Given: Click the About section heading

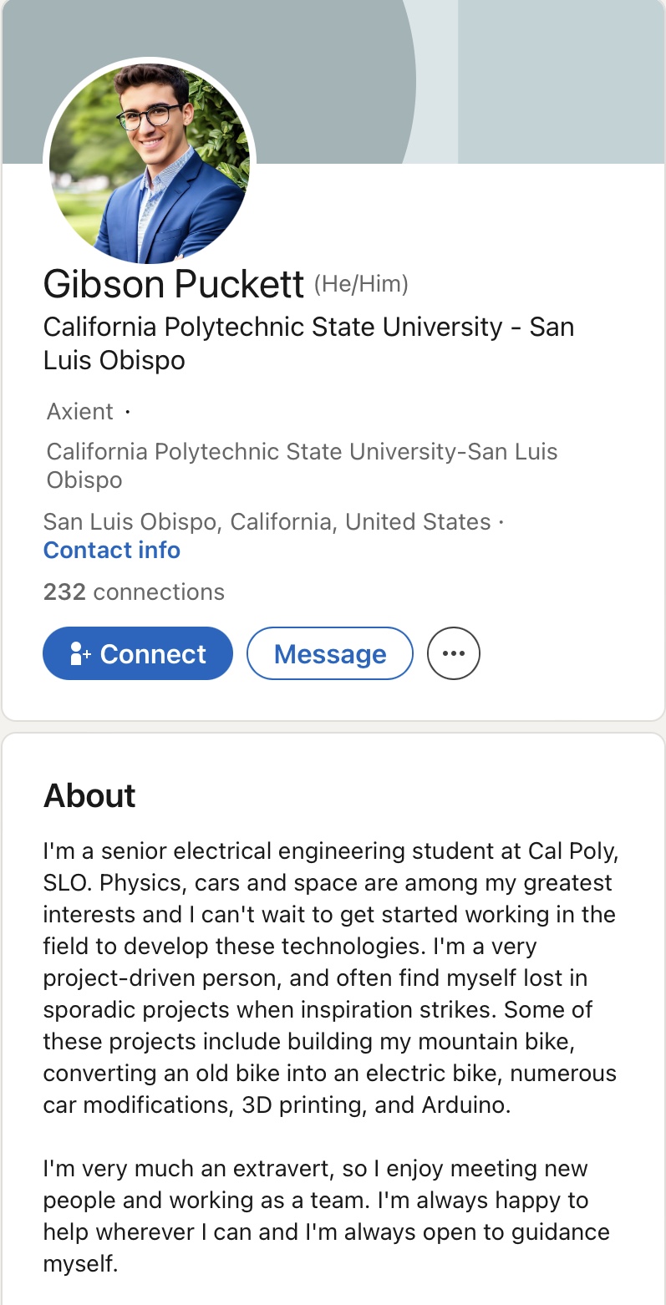Looking at the screenshot, I should (x=89, y=796).
